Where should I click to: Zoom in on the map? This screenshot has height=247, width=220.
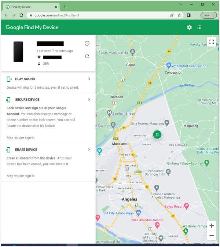[x=212, y=226]
